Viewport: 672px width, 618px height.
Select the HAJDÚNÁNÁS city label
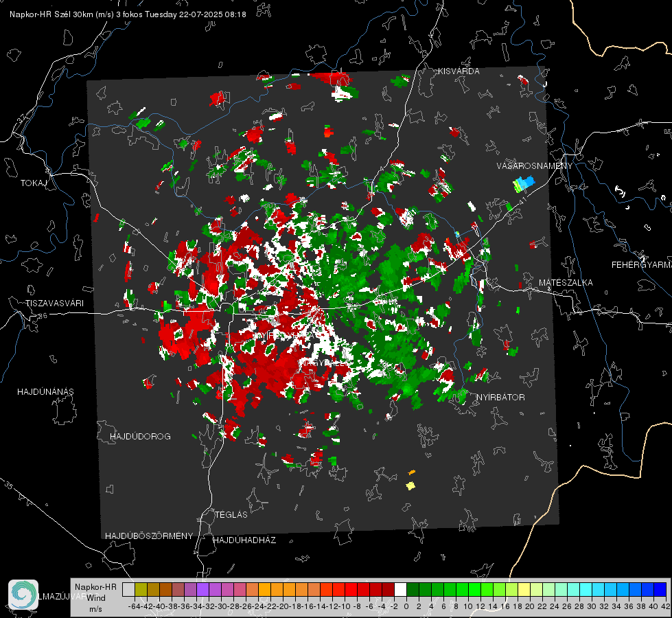click(45, 391)
